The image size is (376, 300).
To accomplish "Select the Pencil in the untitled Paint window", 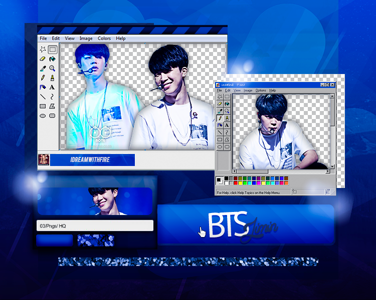I will pos(220,118).
